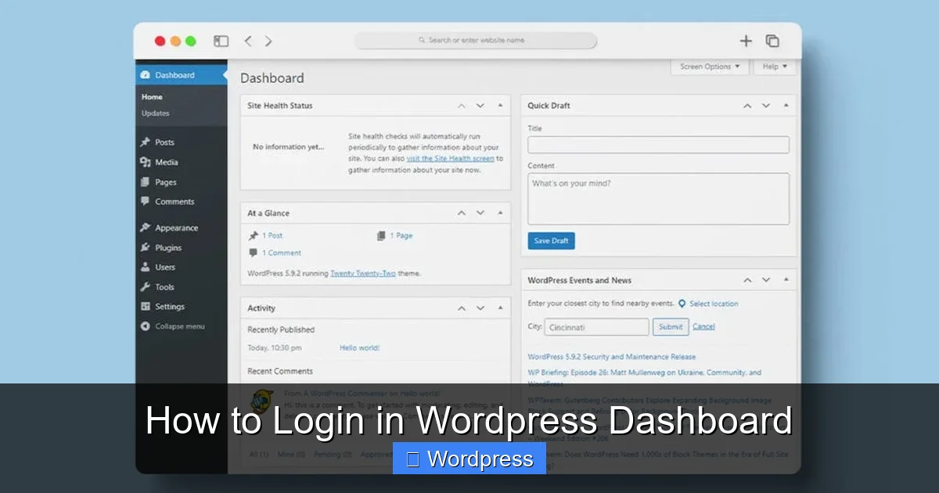The image size is (939, 493).
Task: Open the Twenty Twenty-Two theme link
Action: [363, 274]
